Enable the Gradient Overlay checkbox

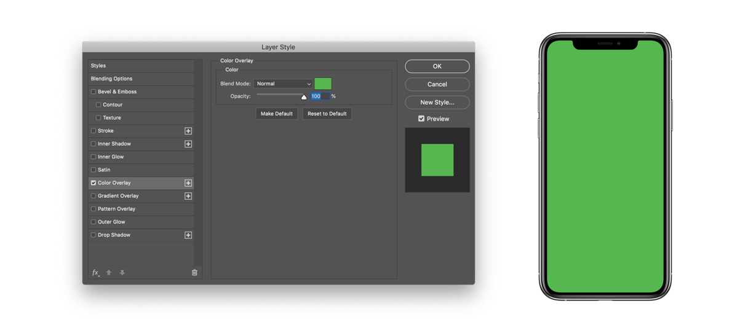click(x=94, y=196)
